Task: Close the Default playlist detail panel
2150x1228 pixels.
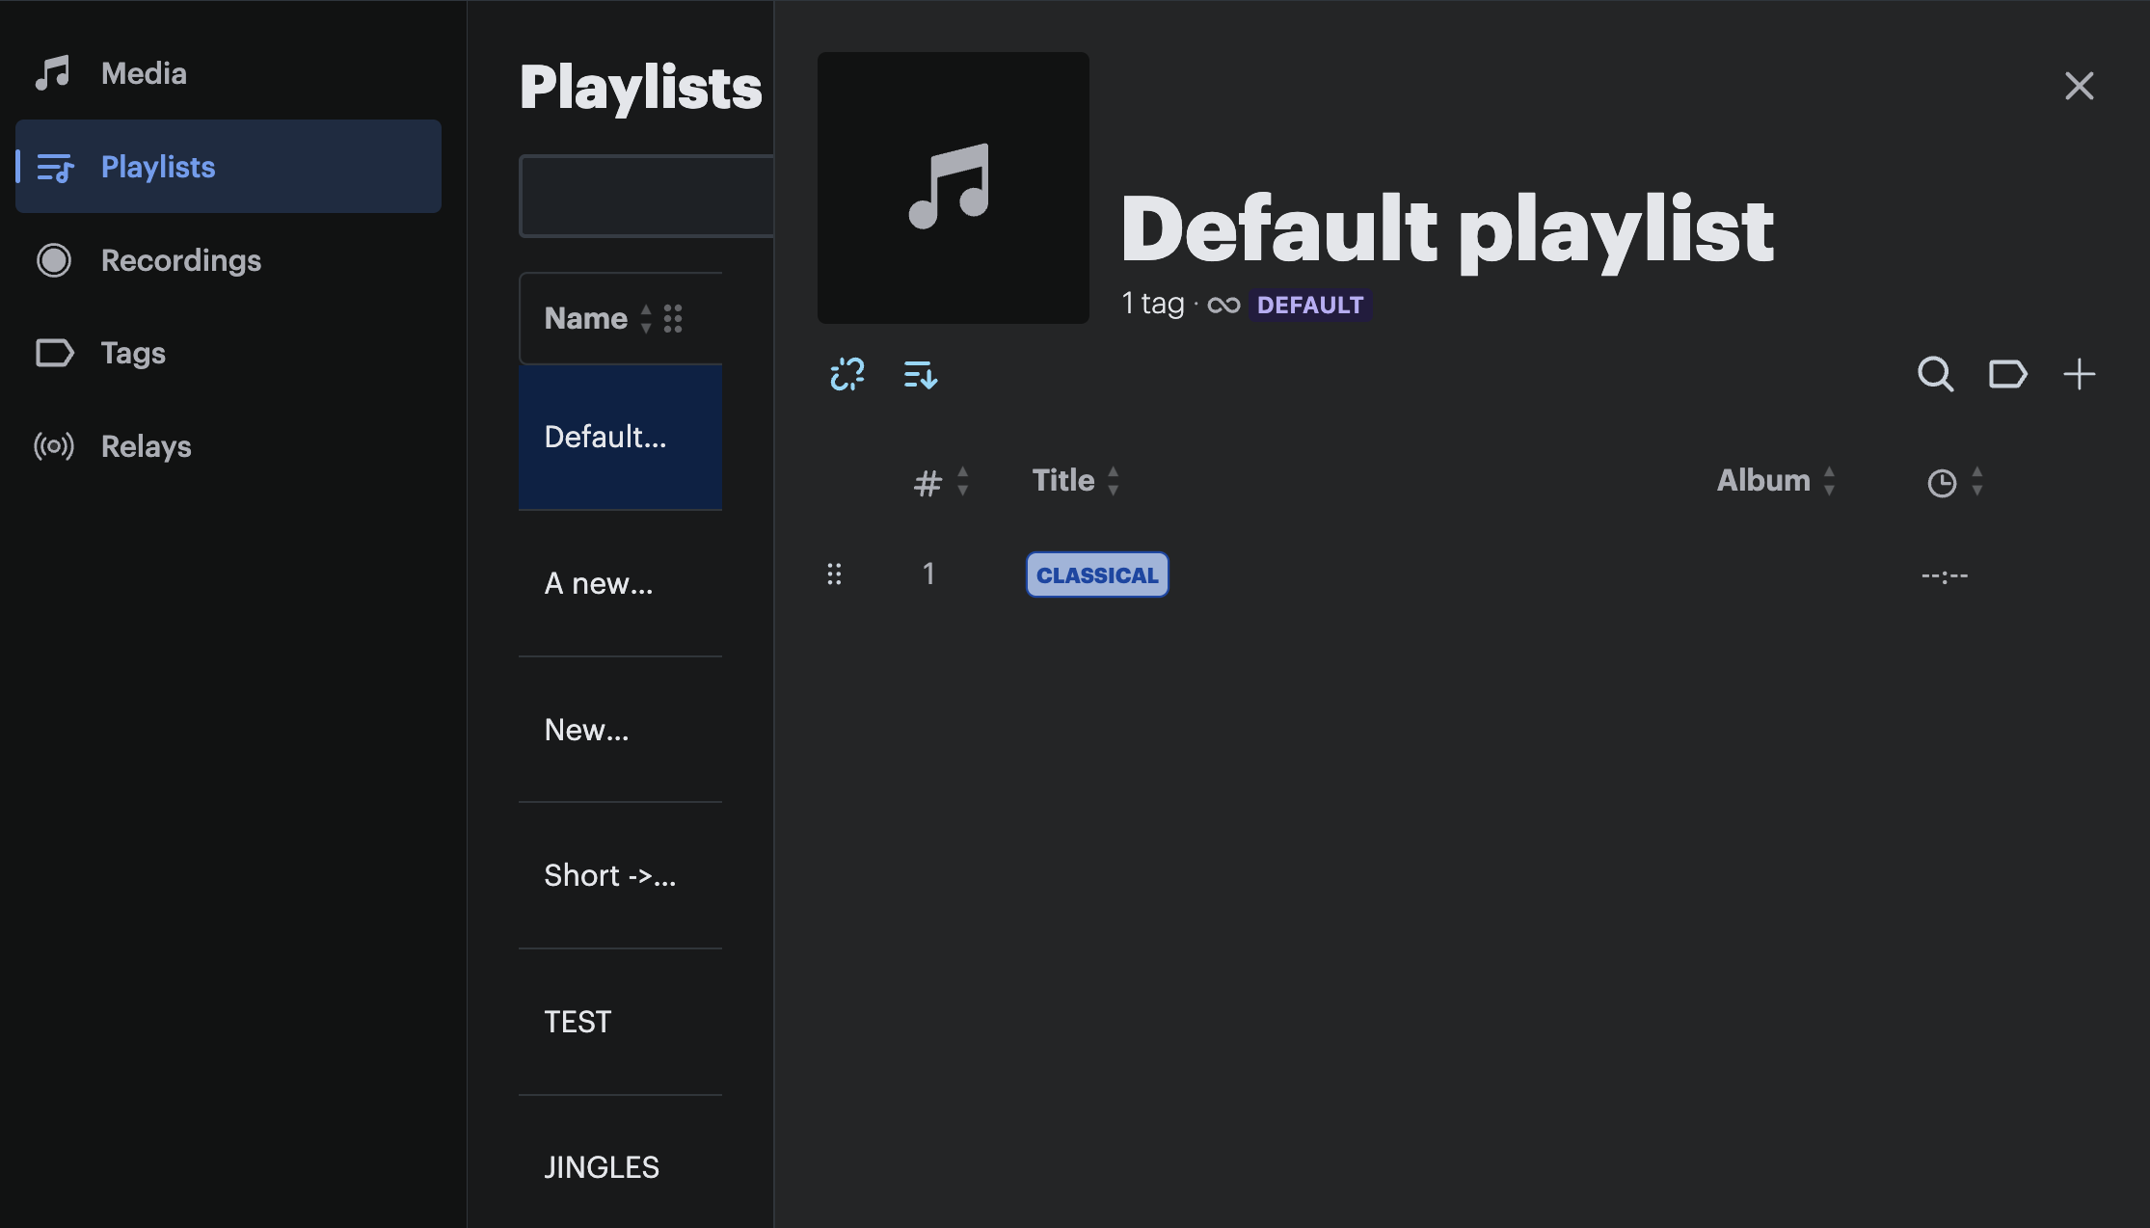Action: click(2079, 86)
